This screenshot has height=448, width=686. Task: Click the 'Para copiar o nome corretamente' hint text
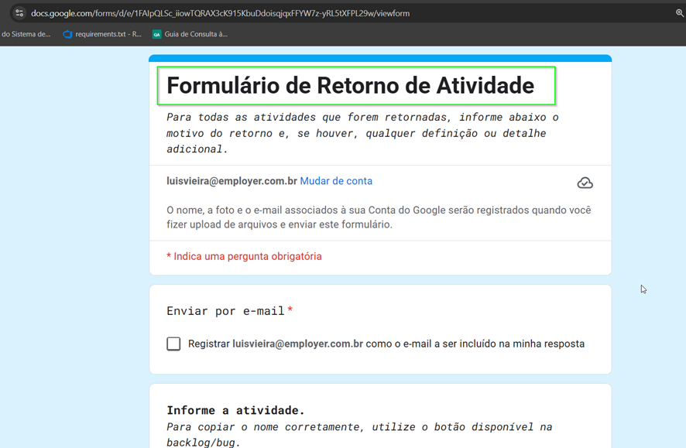[359, 434]
